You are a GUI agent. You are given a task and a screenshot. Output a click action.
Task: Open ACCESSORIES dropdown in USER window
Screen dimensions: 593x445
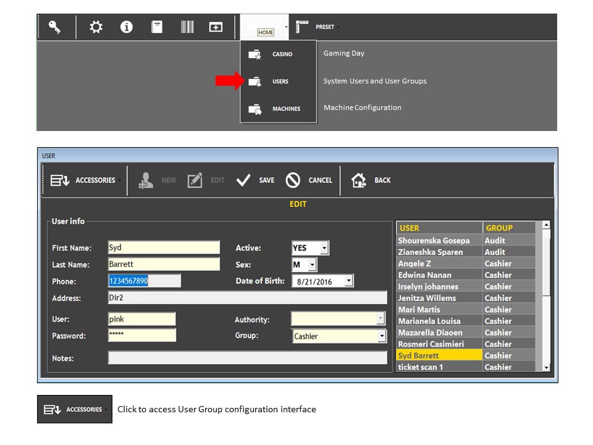85,180
